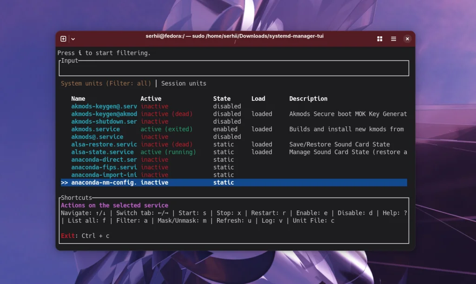This screenshot has height=284, width=476.
Task: Click 'Exit: Ctrl + c' text
Action: 85,236
